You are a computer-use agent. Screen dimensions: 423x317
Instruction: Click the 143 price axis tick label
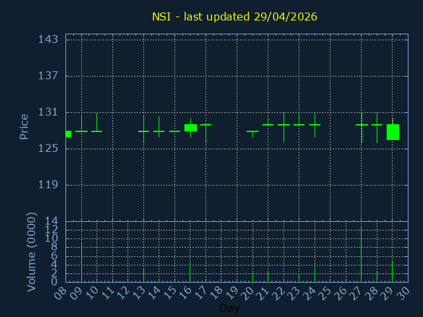[x=48, y=39]
